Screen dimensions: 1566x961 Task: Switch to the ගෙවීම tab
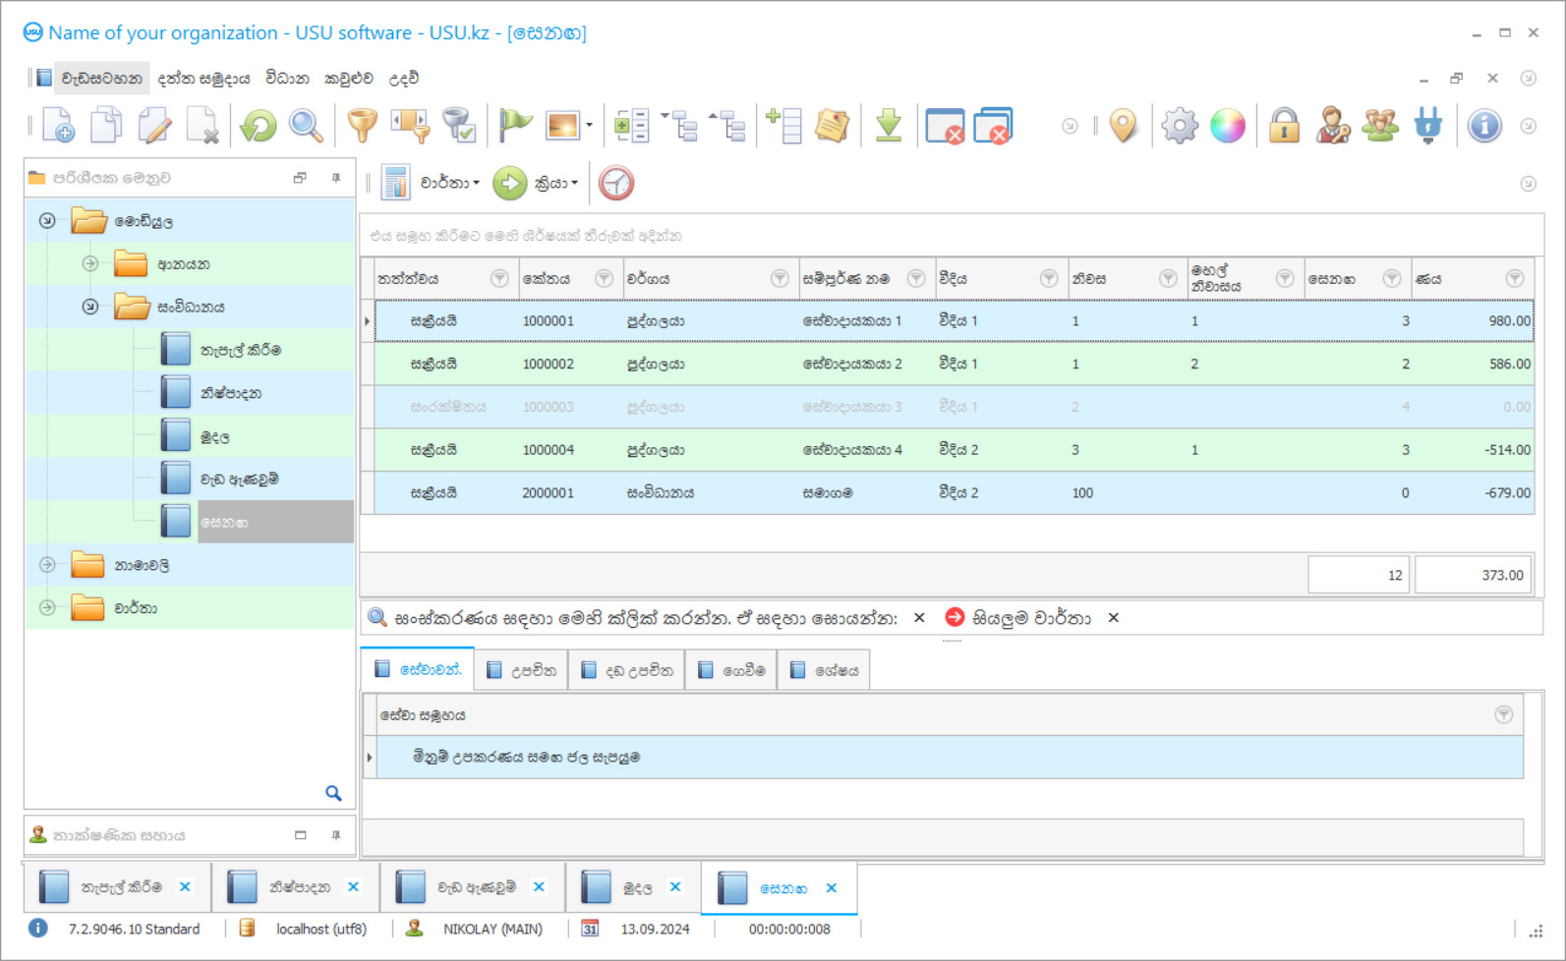pyautogui.click(x=731, y=671)
